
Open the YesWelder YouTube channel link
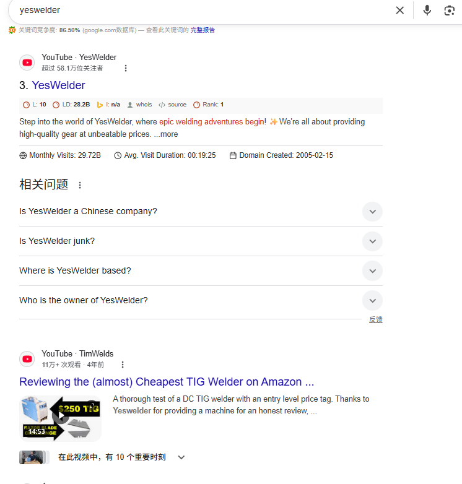pyautogui.click(x=58, y=85)
